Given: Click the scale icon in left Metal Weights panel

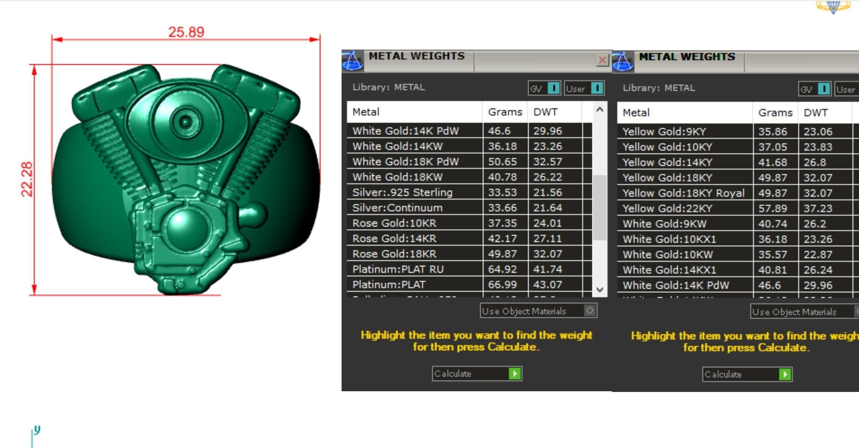Looking at the screenshot, I should [352, 61].
